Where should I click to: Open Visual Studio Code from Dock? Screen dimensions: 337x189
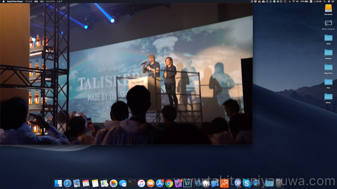[197, 183]
